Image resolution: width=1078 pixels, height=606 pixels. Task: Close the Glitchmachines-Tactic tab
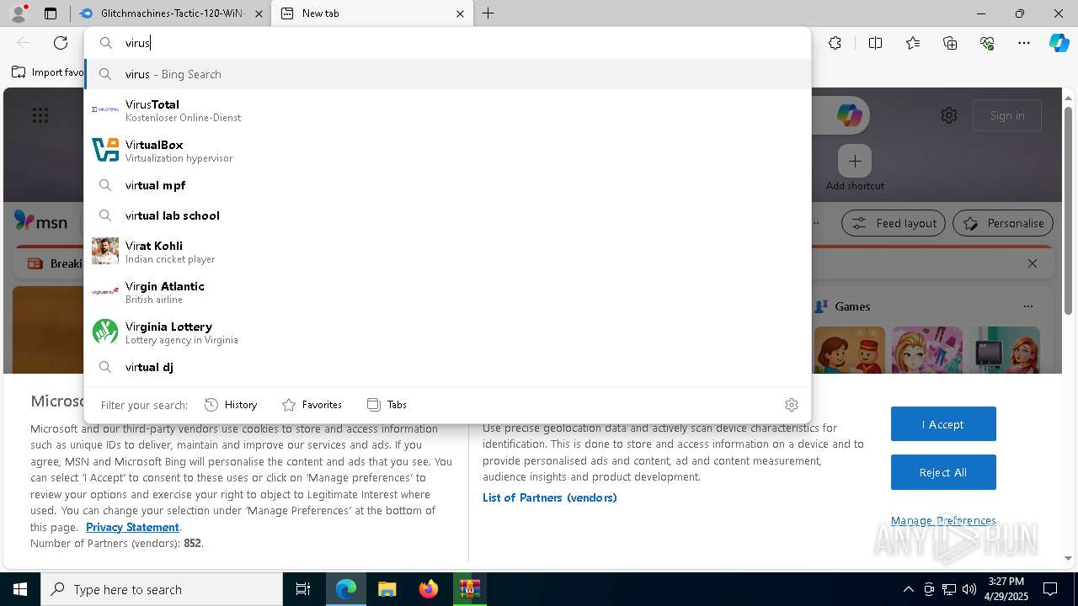(259, 13)
